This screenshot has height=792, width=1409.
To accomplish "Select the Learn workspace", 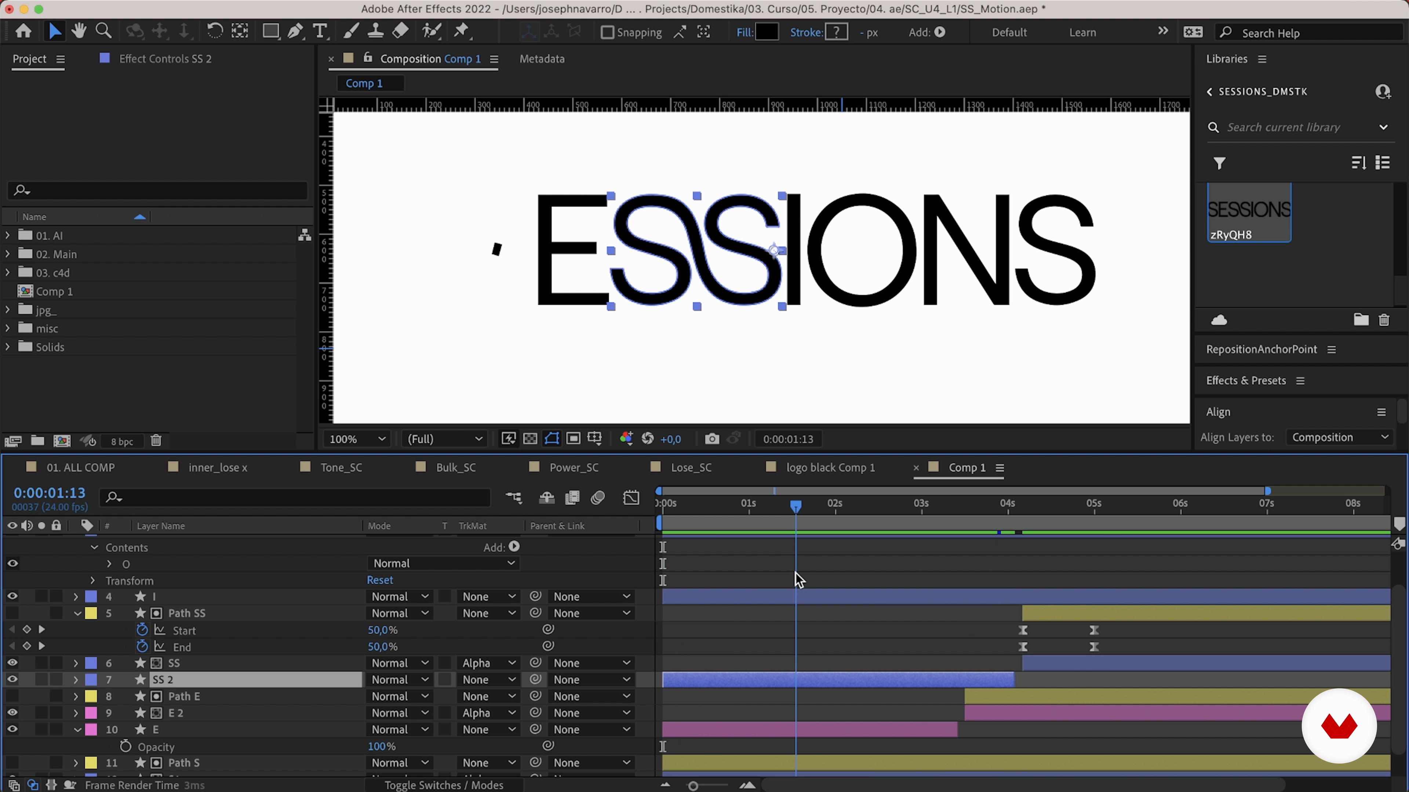I will click(x=1082, y=32).
